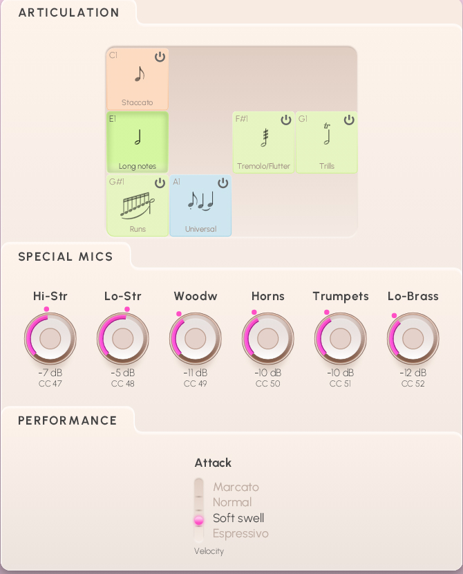
Task: Click the Woodw mic knob
Action: 196,339
